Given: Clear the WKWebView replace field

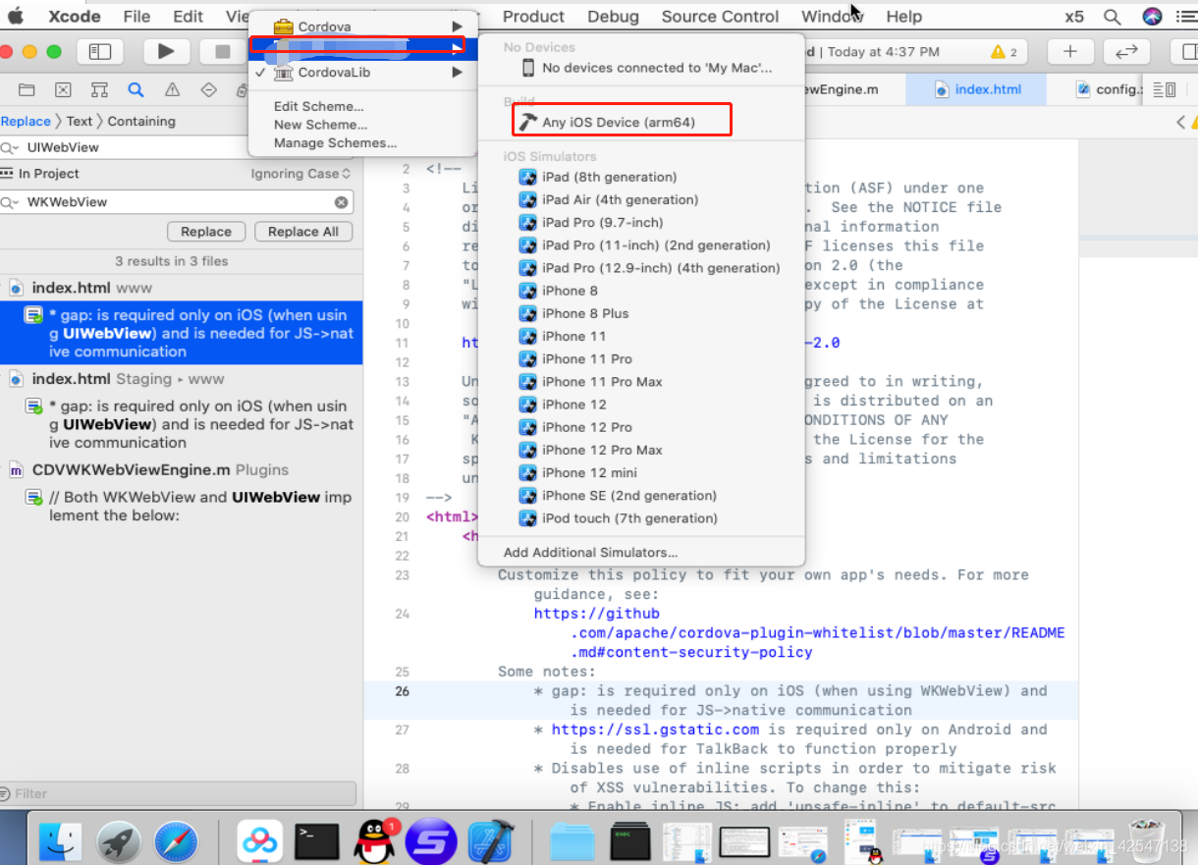Looking at the screenshot, I should tap(341, 202).
